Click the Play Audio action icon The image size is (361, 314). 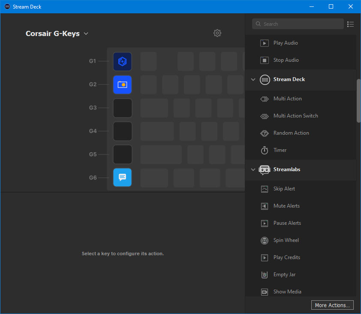[264, 43]
